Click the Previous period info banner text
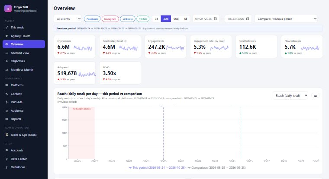The width and height of the screenshot is (329, 179). coord(123,28)
